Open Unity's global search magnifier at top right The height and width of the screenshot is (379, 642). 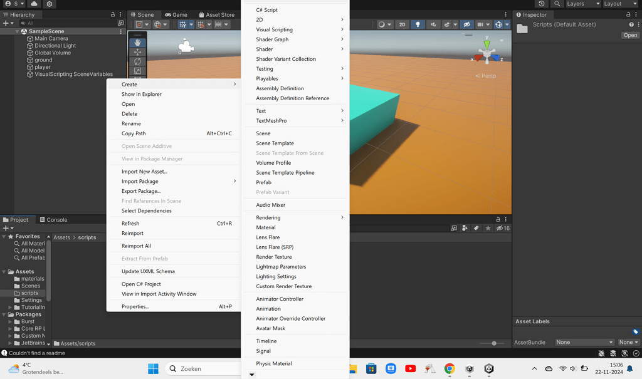pyautogui.click(x=557, y=4)
